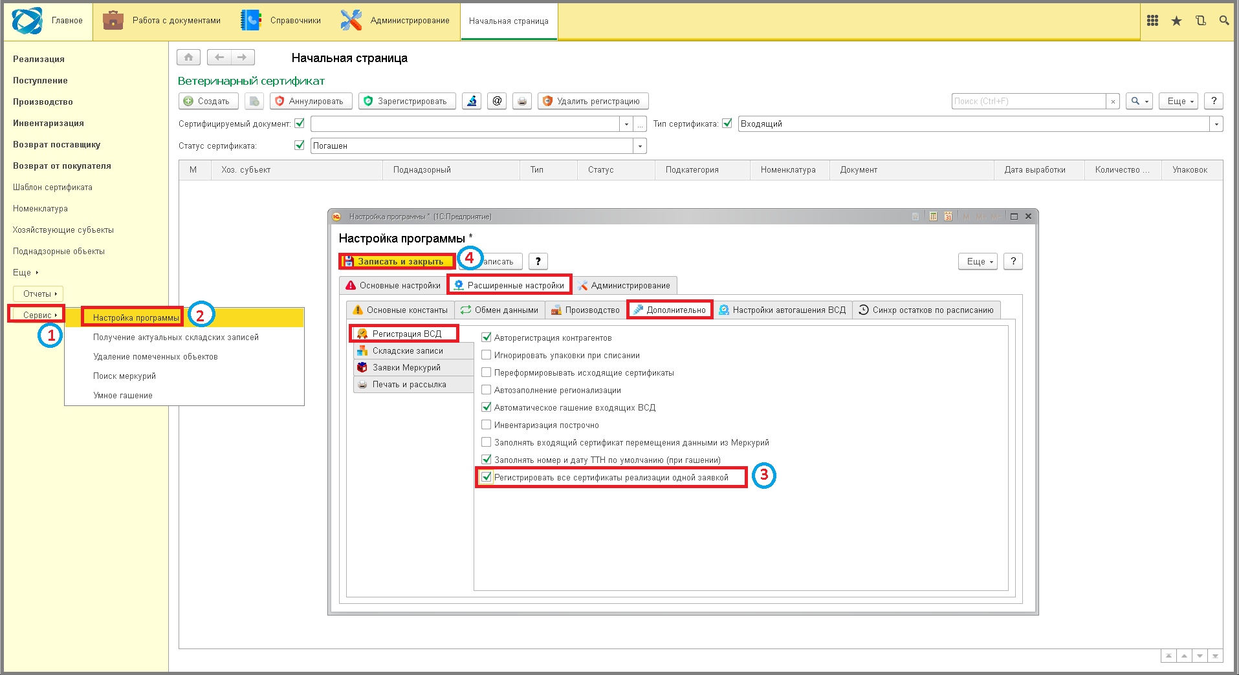Viewport: 1239px width, 675px height.
Task: Expand Сервис submenu in sidebar
Action: 37,316
